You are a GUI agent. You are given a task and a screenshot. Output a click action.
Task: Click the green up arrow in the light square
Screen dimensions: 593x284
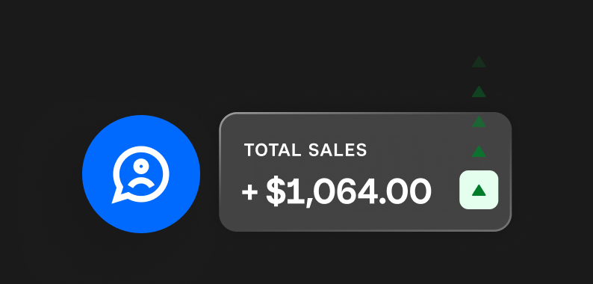click(x=479, y=191)
